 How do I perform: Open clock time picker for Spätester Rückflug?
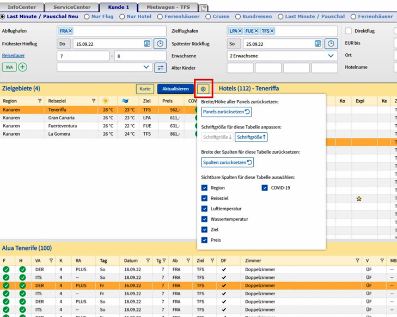(x=331, y=44)
